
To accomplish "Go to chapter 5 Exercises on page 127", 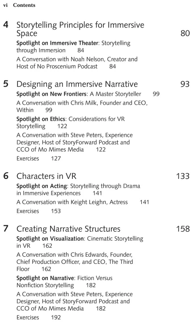I will [38, 158].
